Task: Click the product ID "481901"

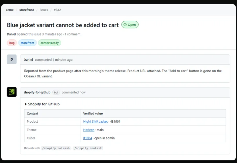Action: (115, 122)
